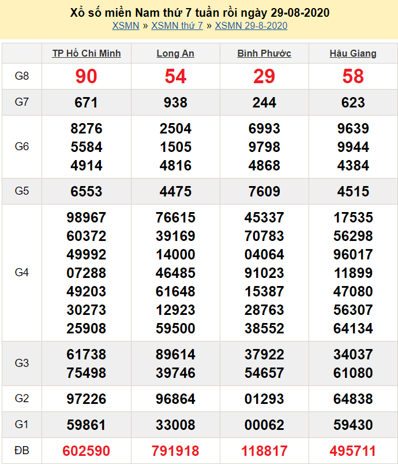Select the Bình Phước column header link

[x=264, y=53]
